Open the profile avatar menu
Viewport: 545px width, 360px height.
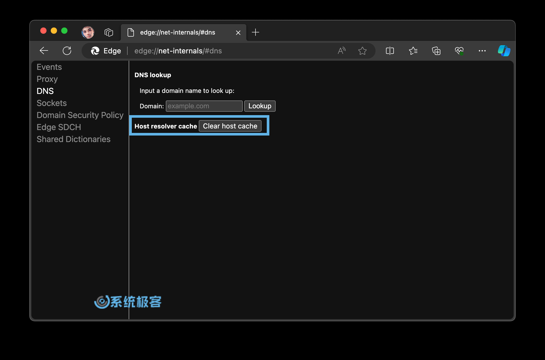point(88,32)
